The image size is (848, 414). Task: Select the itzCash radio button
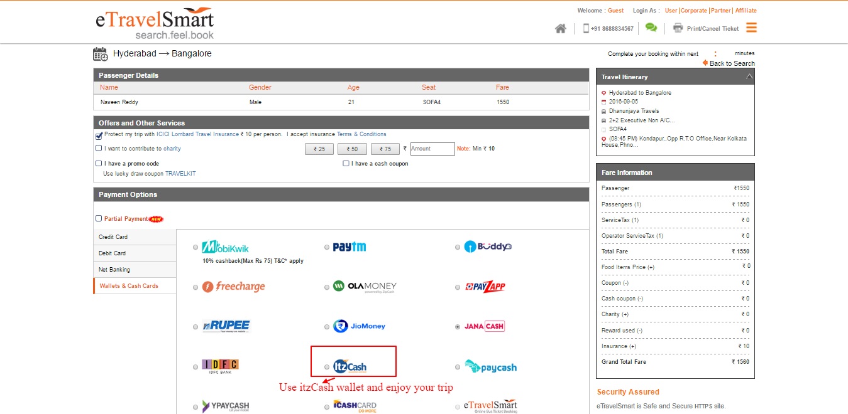(x=327, y=367)
